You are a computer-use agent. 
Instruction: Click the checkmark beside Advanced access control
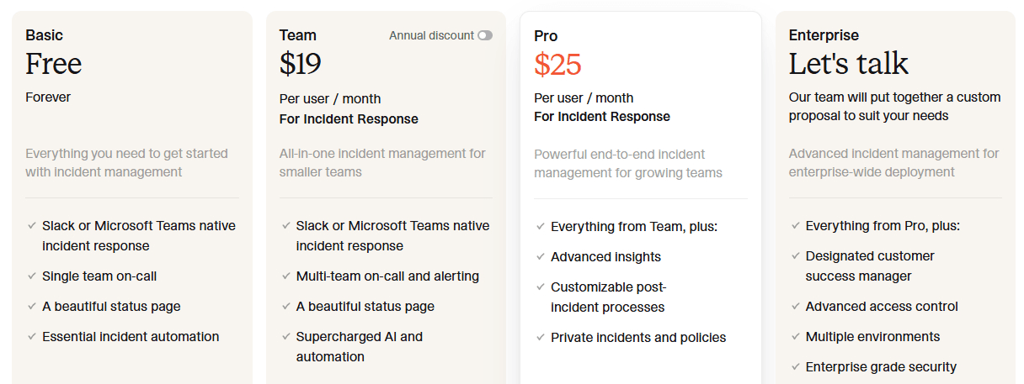pos(795,307)
